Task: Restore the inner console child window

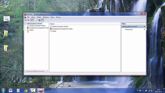Action: tap(143, 17)
